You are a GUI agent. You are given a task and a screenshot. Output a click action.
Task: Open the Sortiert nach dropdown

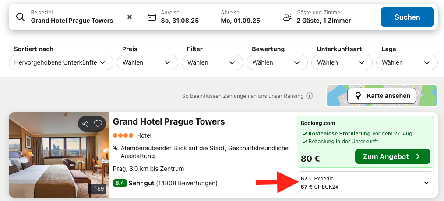coord(60,62)
